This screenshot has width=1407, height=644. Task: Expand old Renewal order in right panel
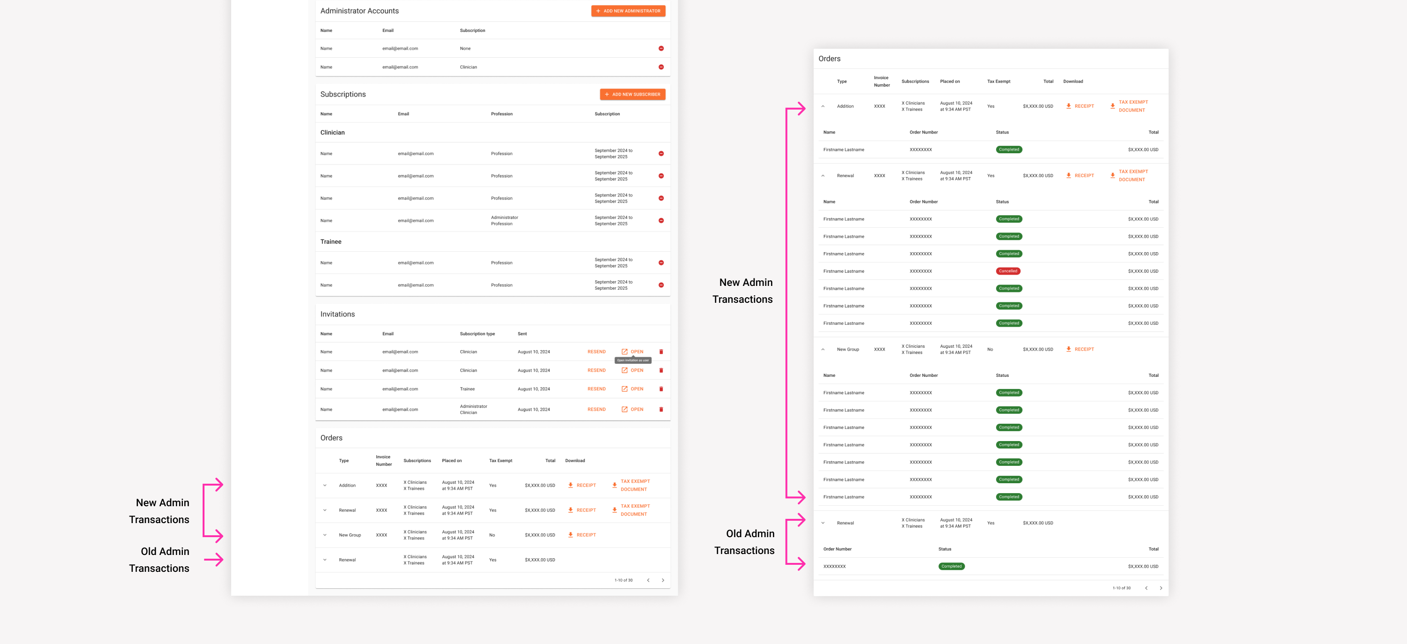(823, 523)
